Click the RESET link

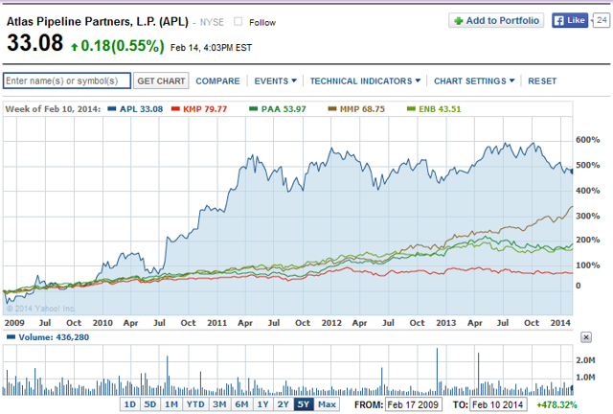[x=542, y=81]
